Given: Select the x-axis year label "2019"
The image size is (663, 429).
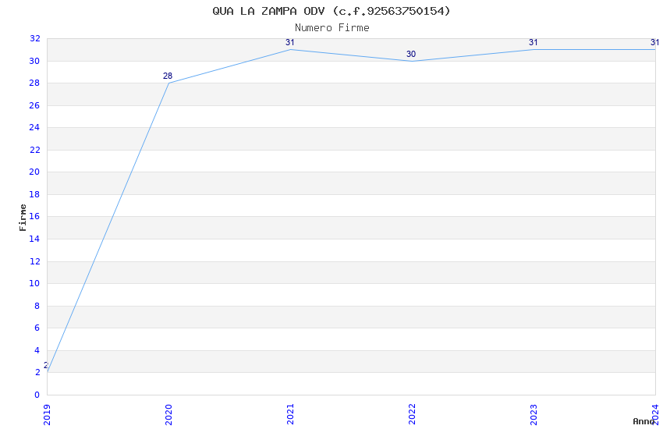Looking at the screenshot, I should coord(47,414).
